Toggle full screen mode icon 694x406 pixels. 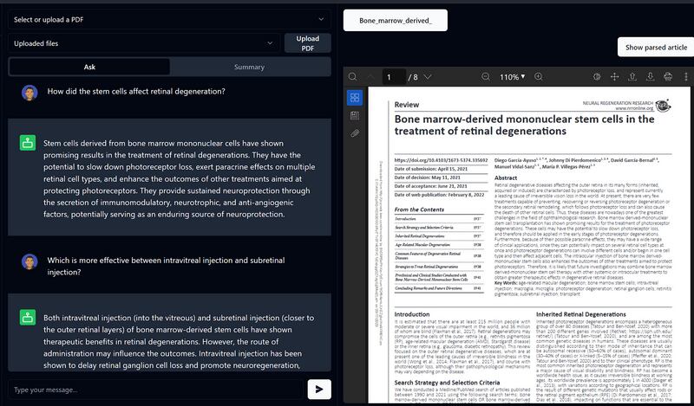[x=614, y=77]
